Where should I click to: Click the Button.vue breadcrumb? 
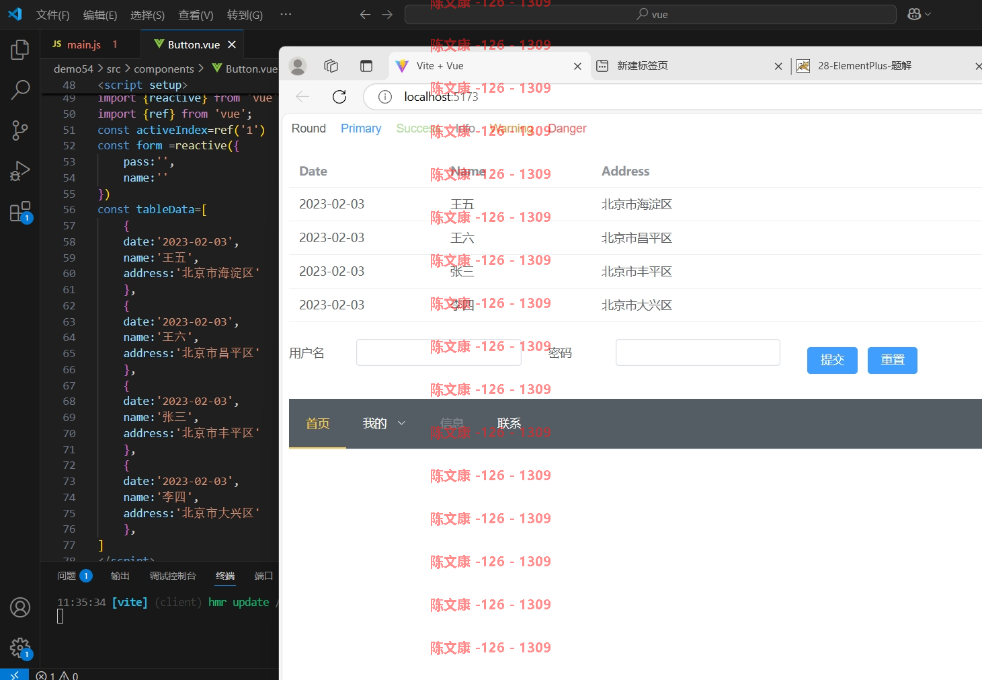pos(245,69)
